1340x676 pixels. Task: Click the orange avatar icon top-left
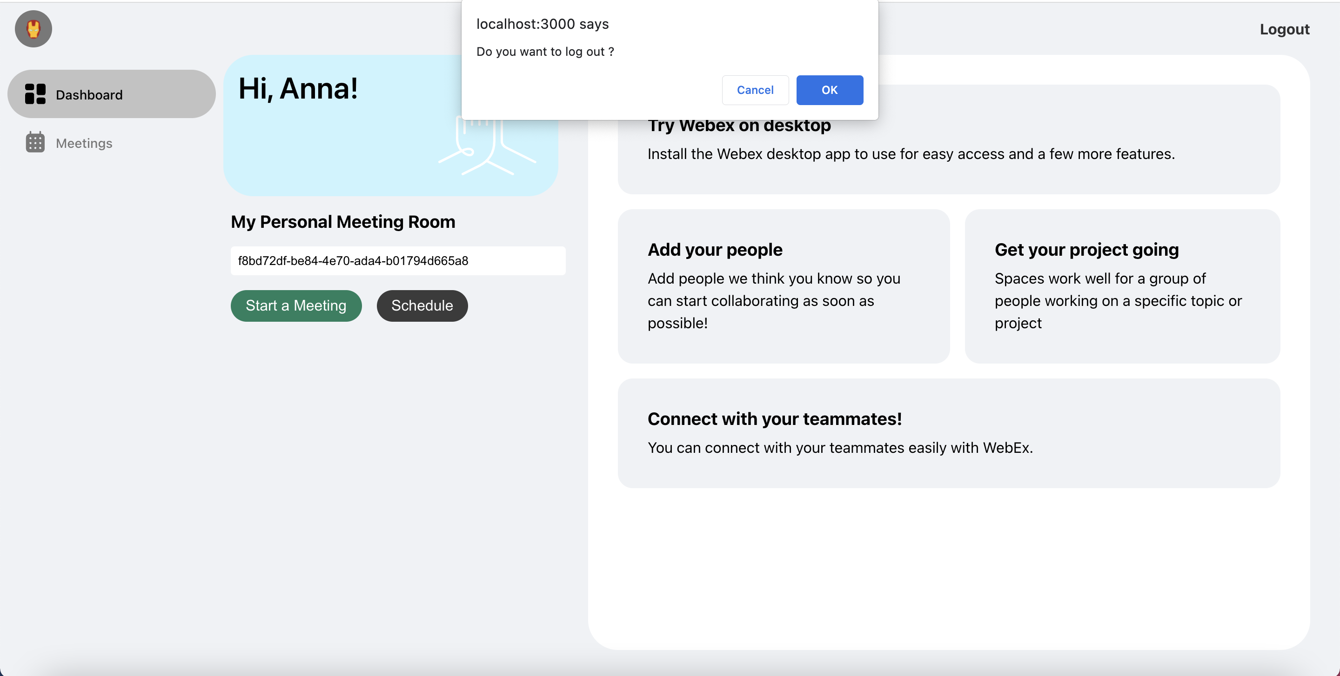tap(33, 29)
